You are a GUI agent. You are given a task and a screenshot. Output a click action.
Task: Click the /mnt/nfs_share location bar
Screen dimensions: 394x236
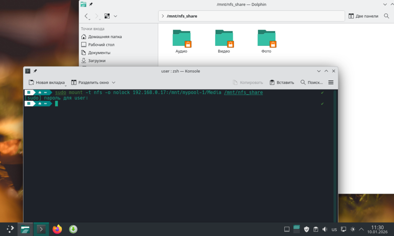tap(251, 16)
